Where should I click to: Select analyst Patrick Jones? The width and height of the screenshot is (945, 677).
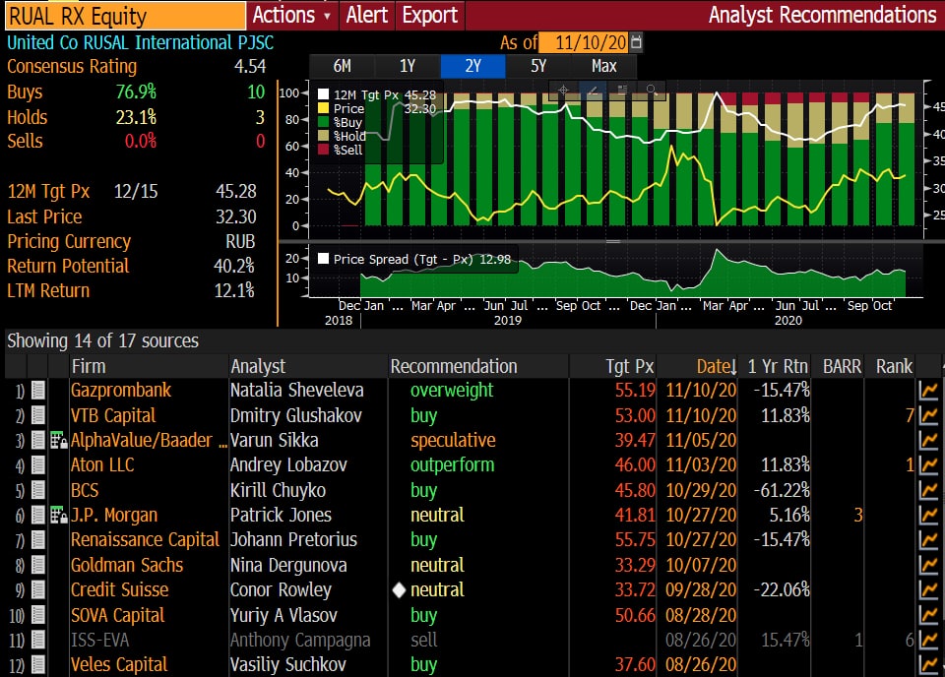tap(281, 515)
